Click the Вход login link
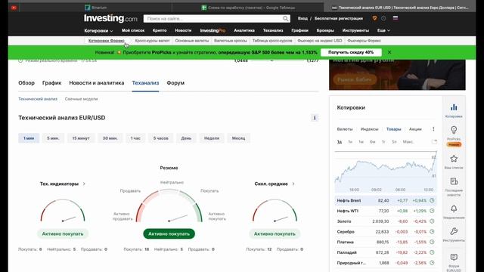 point(302,18)
